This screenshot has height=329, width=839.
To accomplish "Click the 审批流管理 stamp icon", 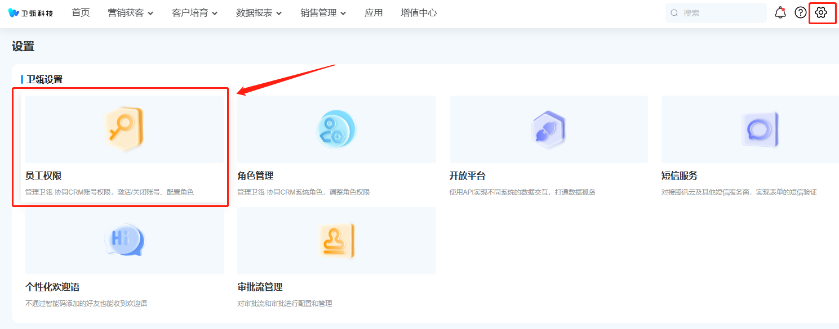I will [336, 240].
